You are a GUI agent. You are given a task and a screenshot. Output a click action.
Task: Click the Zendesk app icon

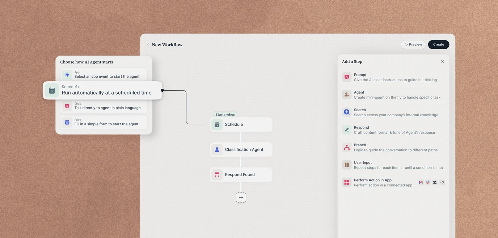(435, 182)
